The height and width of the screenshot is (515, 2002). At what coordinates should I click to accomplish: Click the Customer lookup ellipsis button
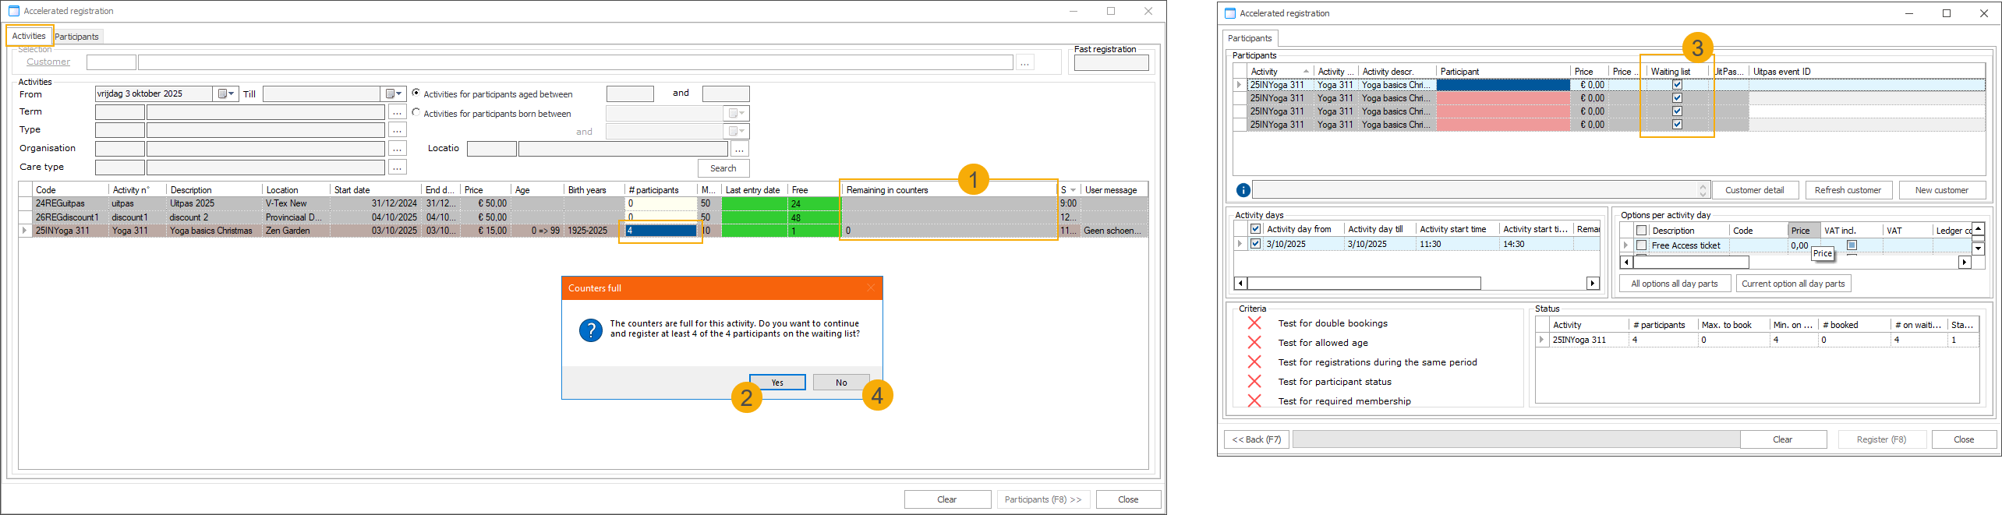[x=1025, y=62]
